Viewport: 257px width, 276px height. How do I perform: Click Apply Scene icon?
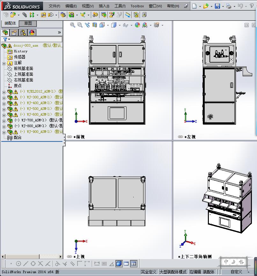145,25
